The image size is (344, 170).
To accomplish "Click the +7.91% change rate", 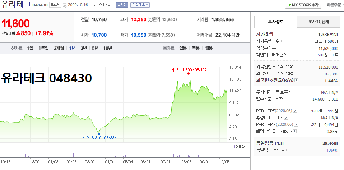I will pos(44,33).
